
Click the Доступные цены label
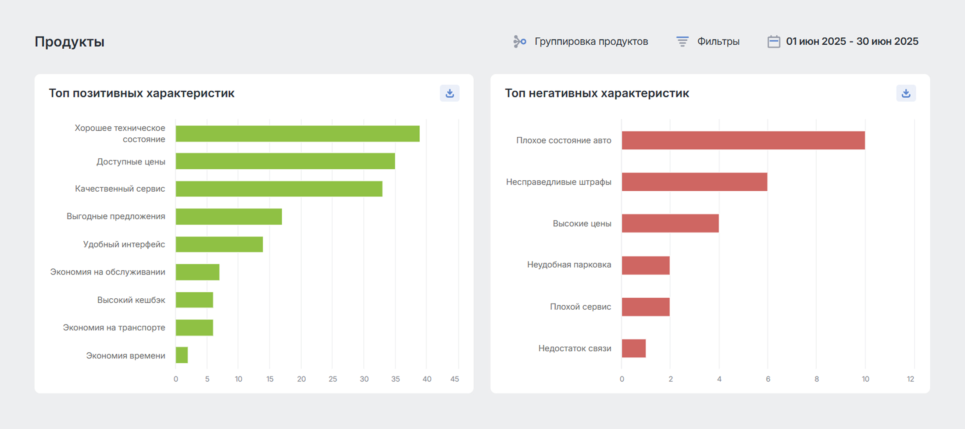click(131, 162)
